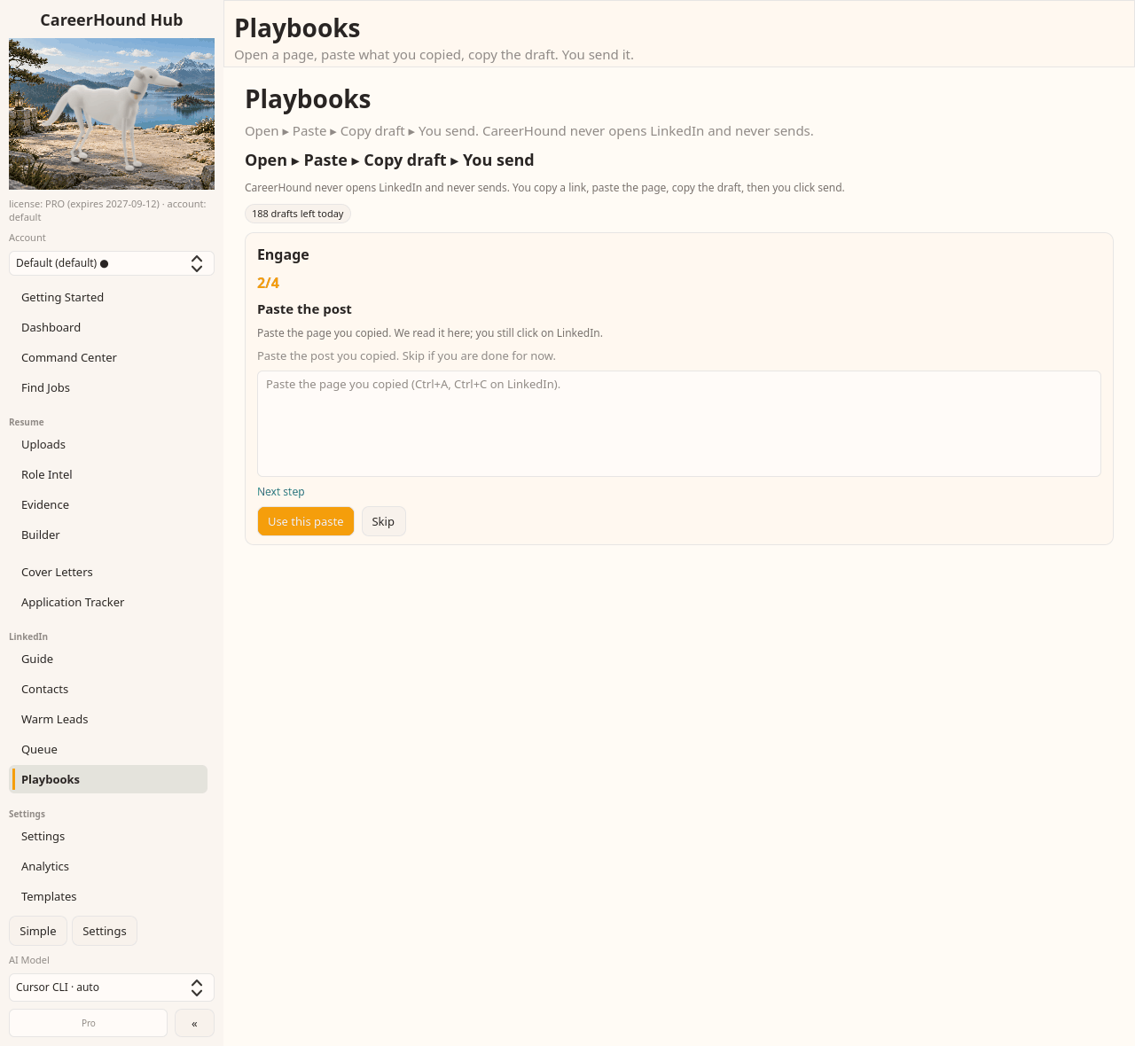Open the LinkedIn Guide

coord(108,659)
